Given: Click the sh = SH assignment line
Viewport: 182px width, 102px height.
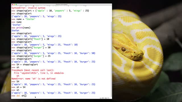Looking at the screenshot, I should tap(18, 87).
